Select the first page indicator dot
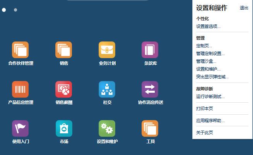Image resolution: width=253 pixels, height=155 pixels. point(4,10)
